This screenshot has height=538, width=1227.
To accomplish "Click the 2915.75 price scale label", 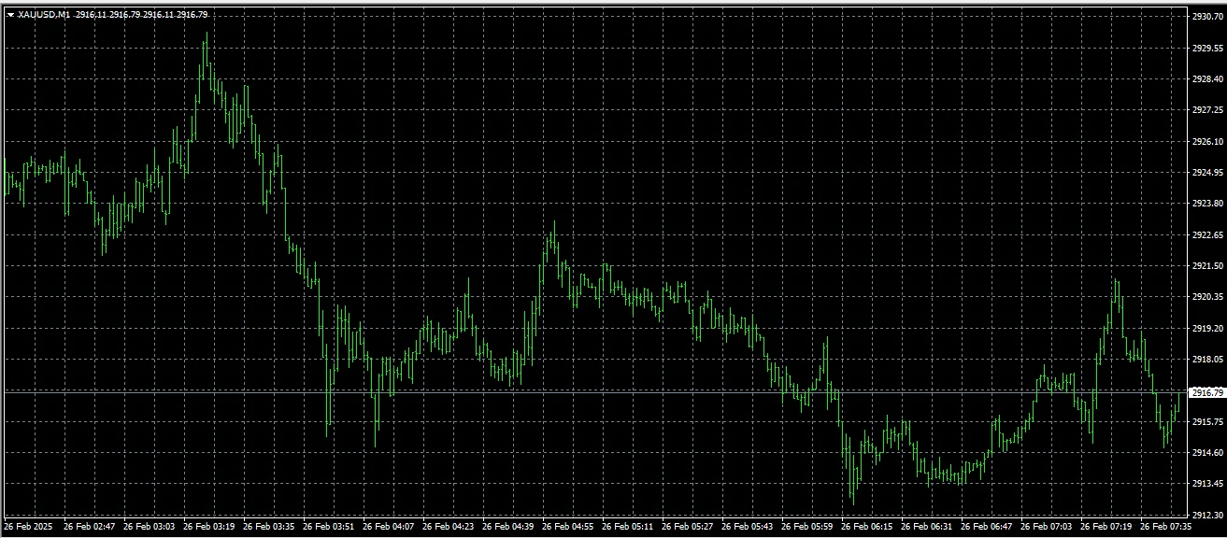I will [1208, 422].
